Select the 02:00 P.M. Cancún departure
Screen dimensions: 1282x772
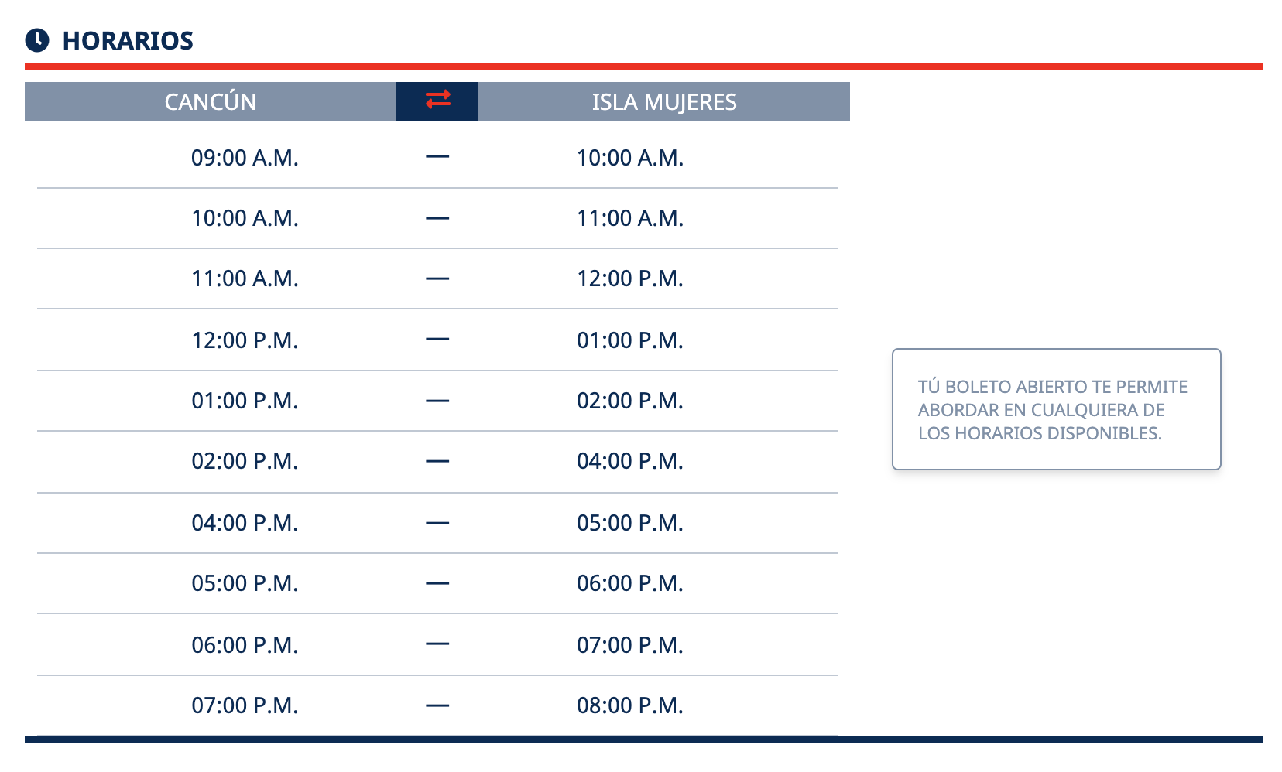pyautogui.click(x=245, y=461)
